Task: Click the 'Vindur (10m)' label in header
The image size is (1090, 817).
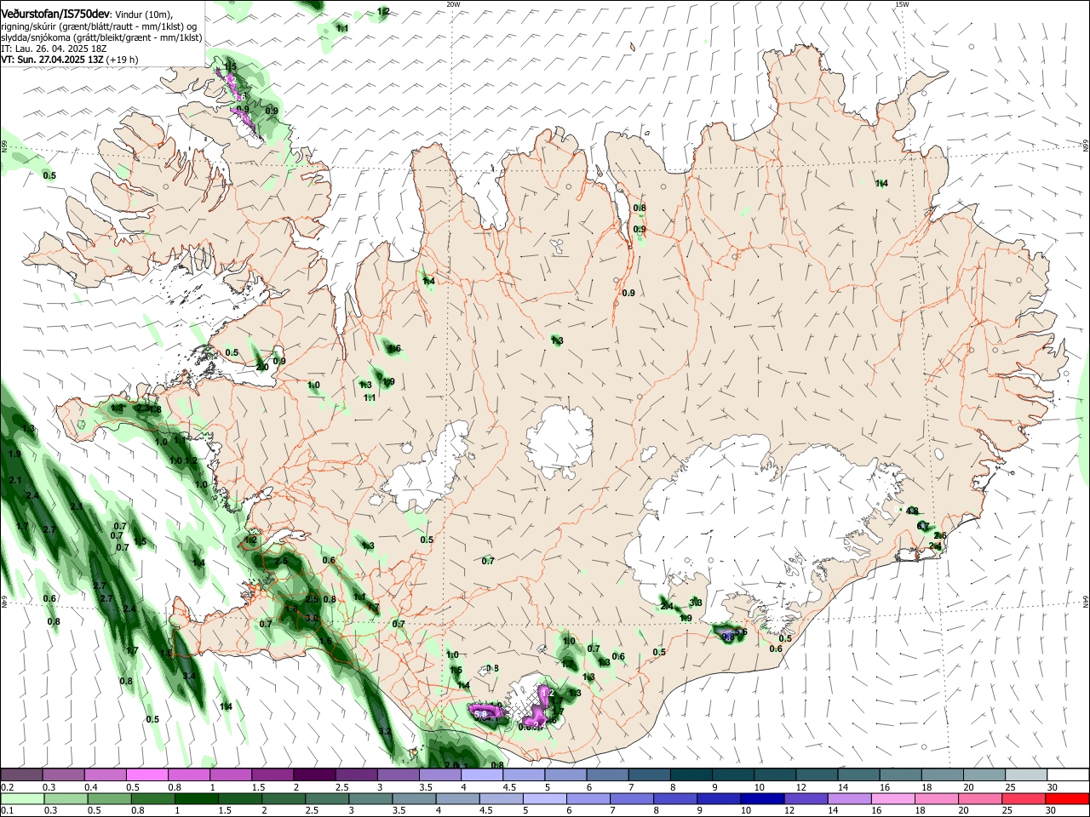Action: (143, 14)
